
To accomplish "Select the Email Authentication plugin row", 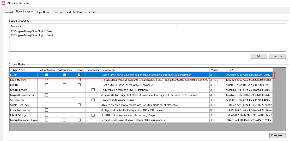I will (x=23, y=110).
